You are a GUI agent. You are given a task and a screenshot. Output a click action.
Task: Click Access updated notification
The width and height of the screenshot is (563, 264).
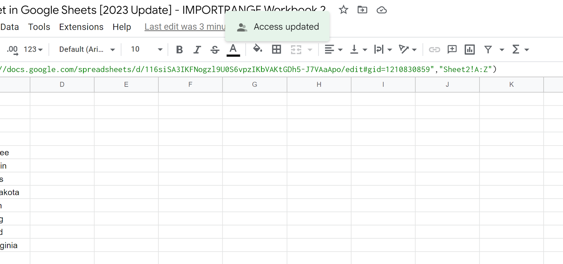pyautogui.click(x=277, y=27)
